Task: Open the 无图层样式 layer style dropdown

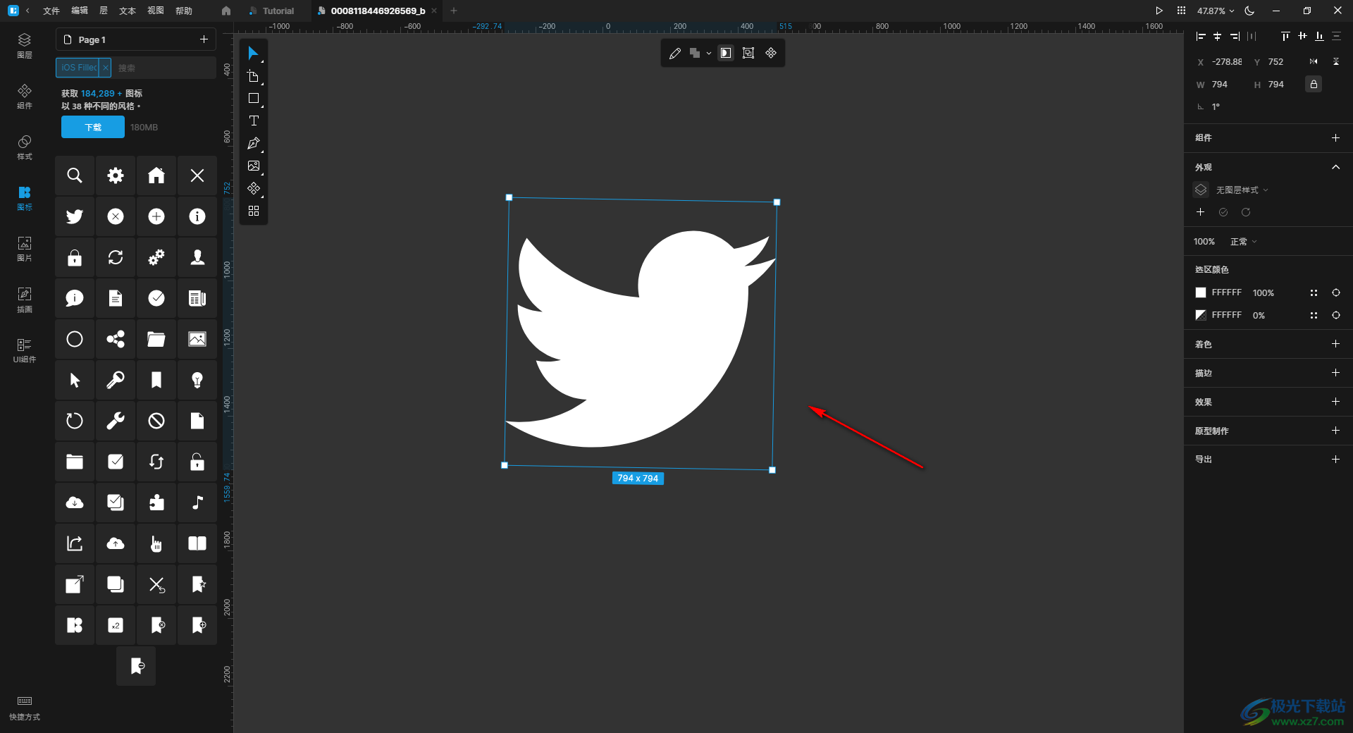Action: [1242, 190]
